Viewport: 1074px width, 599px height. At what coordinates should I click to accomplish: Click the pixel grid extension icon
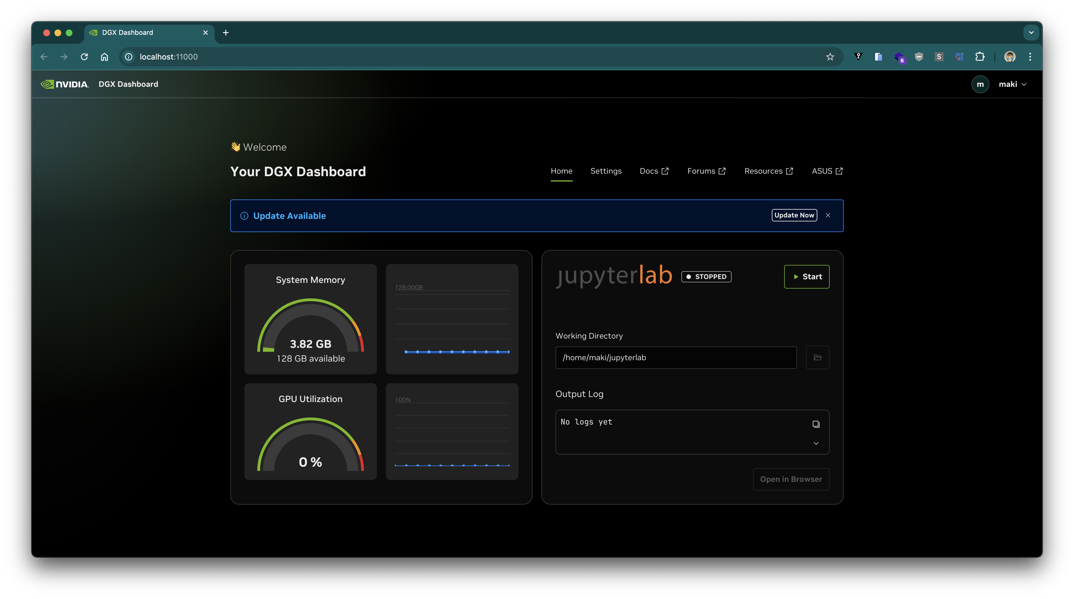click(959, 57)
